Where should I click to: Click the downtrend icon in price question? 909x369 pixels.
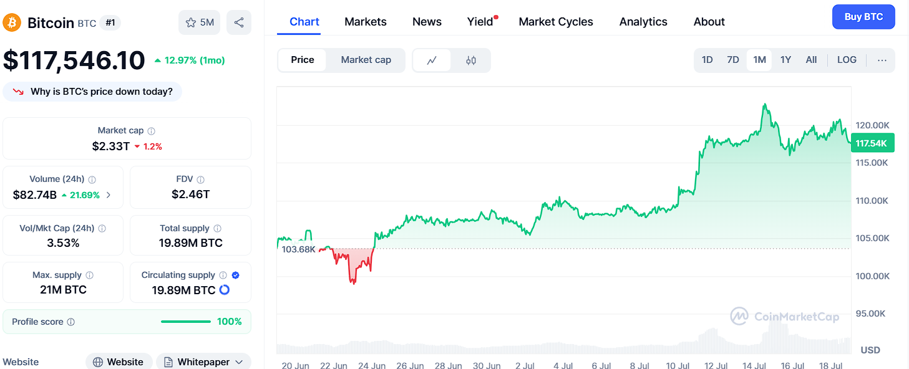(x=18, y=92)
